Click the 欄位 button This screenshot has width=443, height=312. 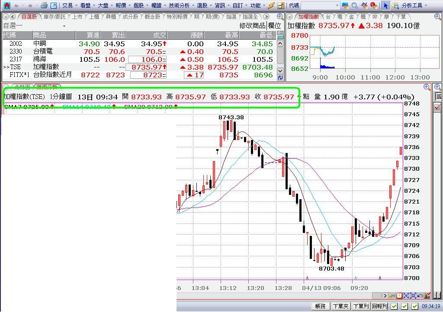coord(275,26)
